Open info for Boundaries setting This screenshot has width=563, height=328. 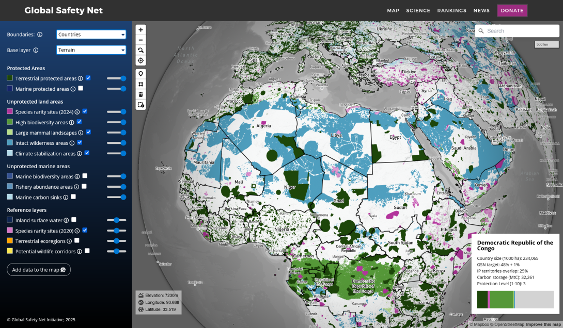40,35
